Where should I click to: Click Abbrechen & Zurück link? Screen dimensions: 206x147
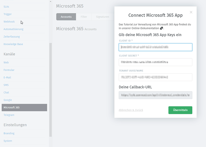click(131, 110)
